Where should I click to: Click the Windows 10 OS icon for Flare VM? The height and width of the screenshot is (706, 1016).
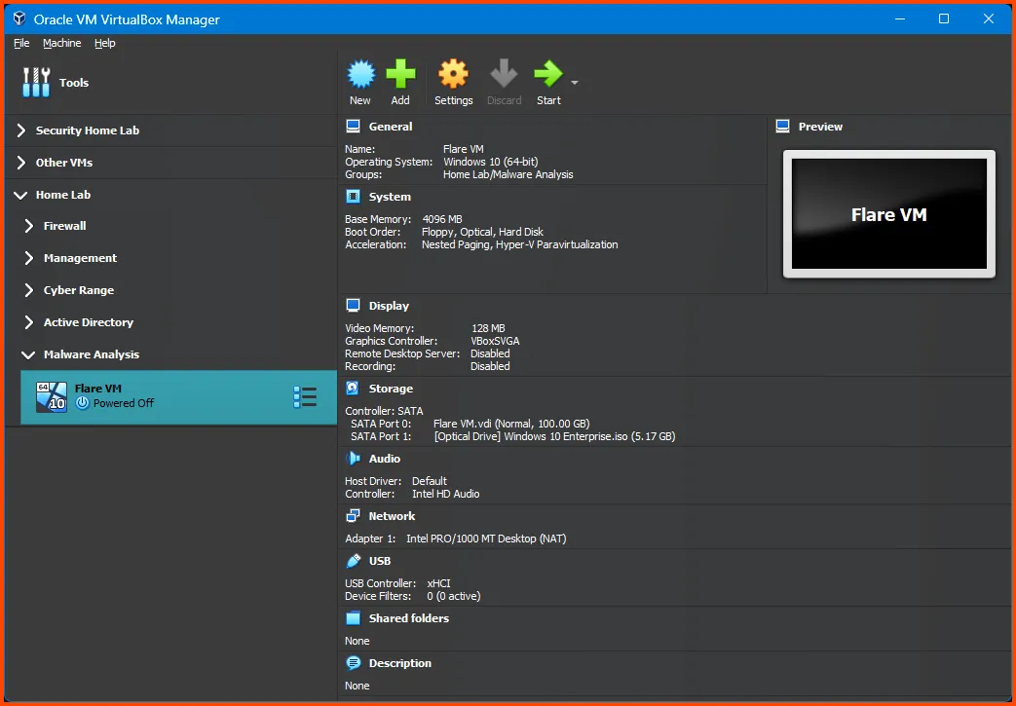point(52,397)
